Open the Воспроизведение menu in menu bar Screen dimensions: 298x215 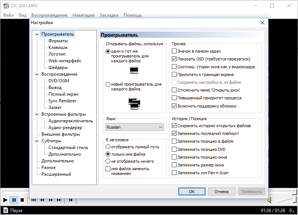tap(49, 15)
